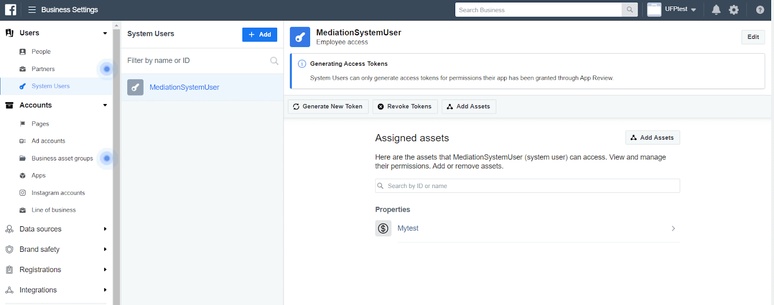
Task: Click the Facebook logo icon
Action: pos(10,10)
